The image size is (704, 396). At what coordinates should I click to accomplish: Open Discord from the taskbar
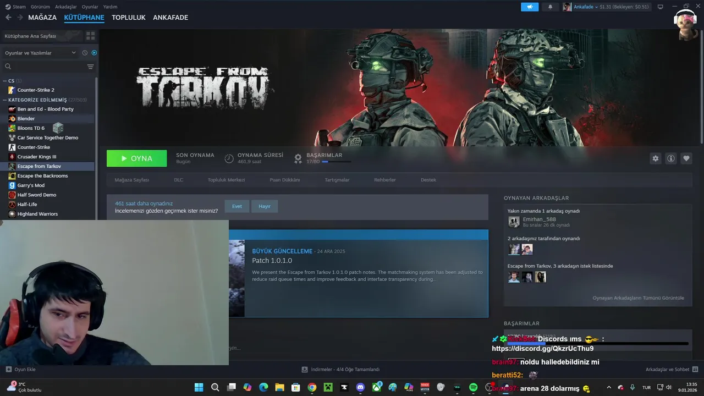pyautogui.click(x=360, y=387)
